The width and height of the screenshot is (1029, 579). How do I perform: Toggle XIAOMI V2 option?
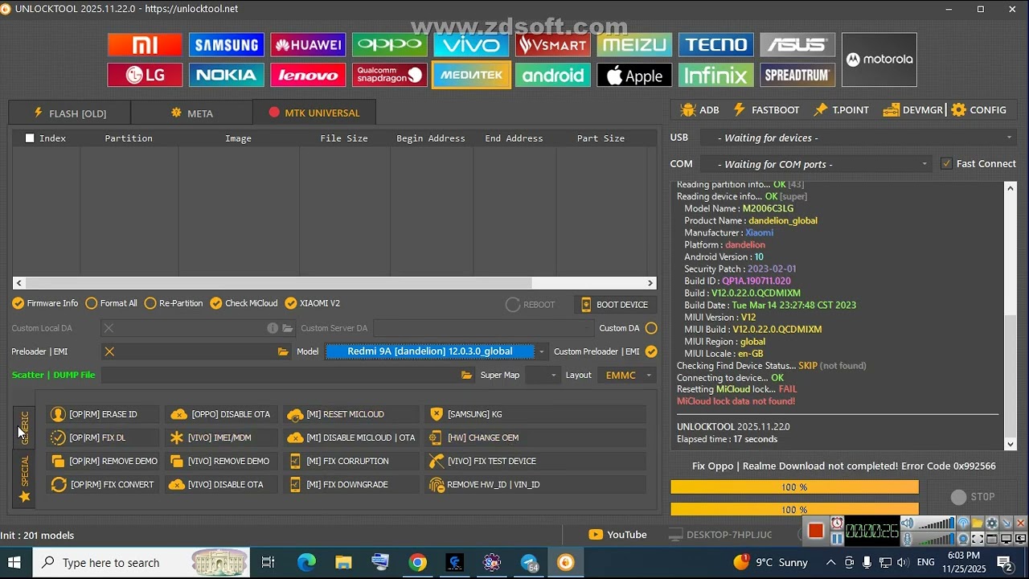pyautogui.click(x=313, y=303)
